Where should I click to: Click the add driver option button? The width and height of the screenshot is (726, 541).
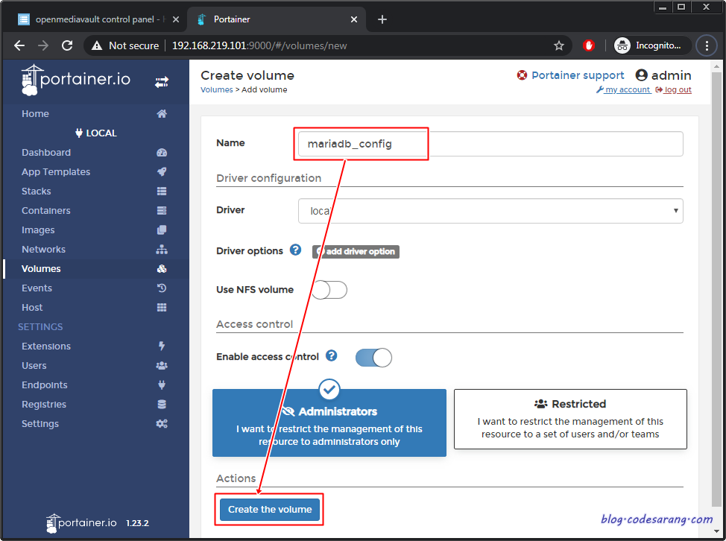pos(356,252)
